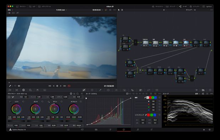
Task: Toggle the Nodes panel button
Action: [x=183, y=6]
